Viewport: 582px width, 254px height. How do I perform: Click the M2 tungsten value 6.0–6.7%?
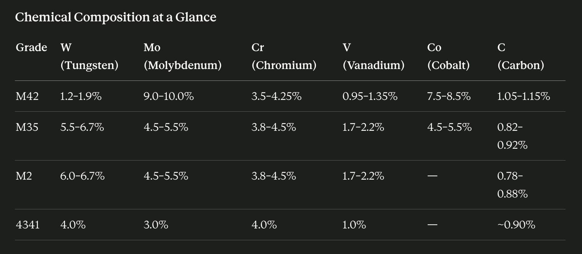(82, 176)
